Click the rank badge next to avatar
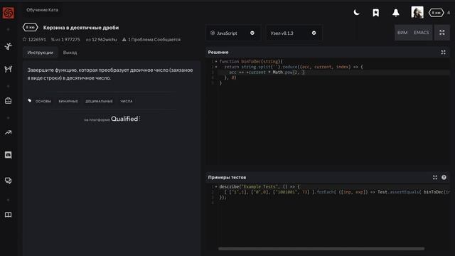 coord(436,13)
